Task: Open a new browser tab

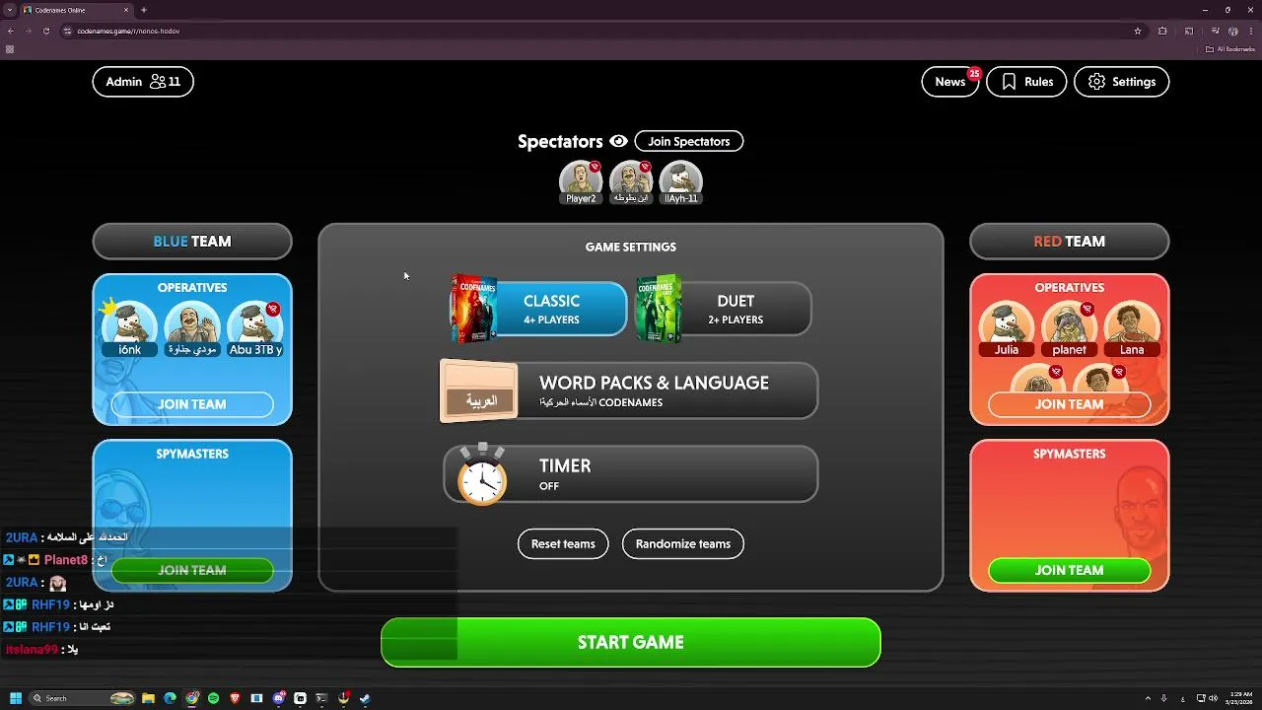Action: pos(144,10)
